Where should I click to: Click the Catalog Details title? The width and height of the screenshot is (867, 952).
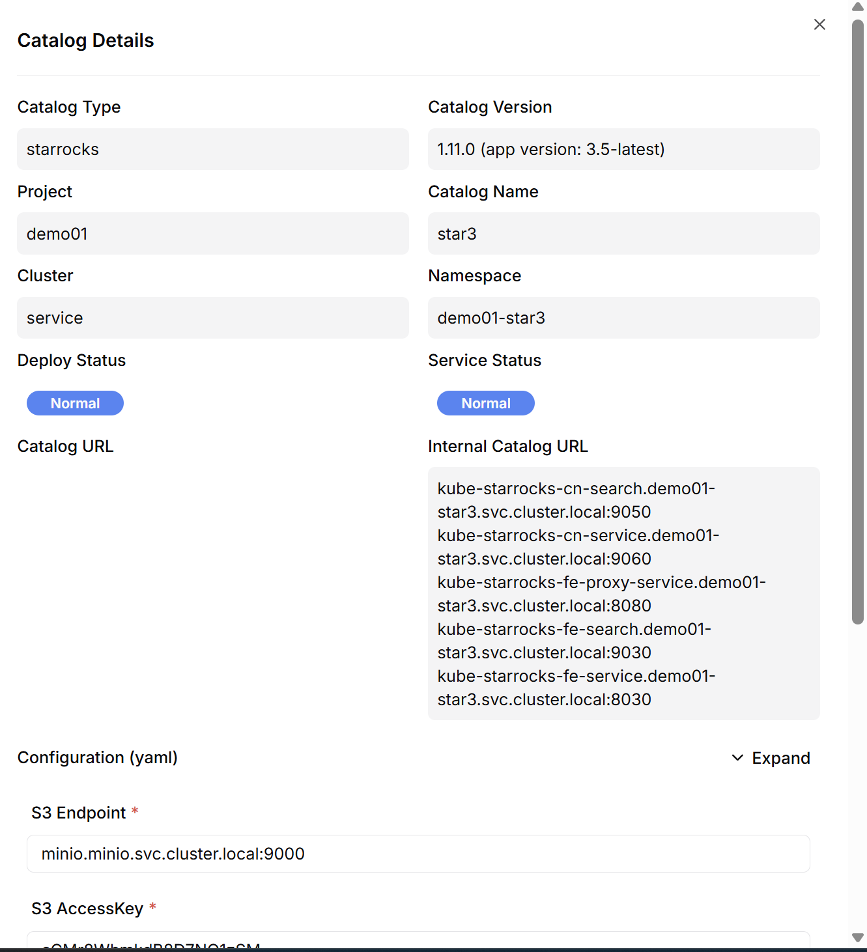click(x=85, y=40)
